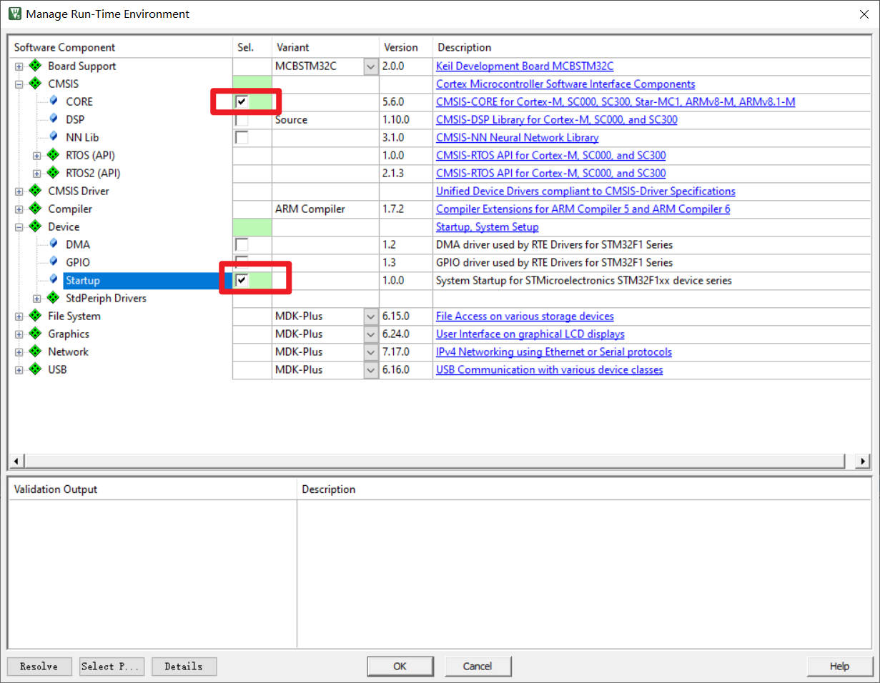Open the Keil Development Board MCBSTM32C link
Viewport: 880px width, 683px height.
525,66
